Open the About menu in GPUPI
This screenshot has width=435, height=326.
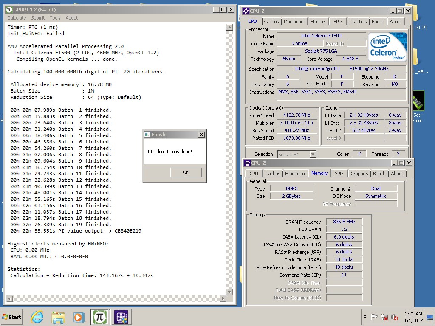click(x=71, y=18)
